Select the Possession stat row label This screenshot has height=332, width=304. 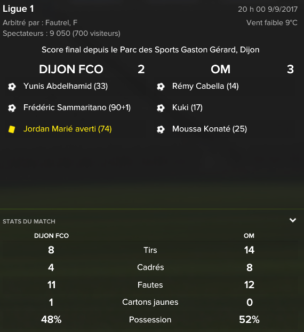click(x=150, y=320)
